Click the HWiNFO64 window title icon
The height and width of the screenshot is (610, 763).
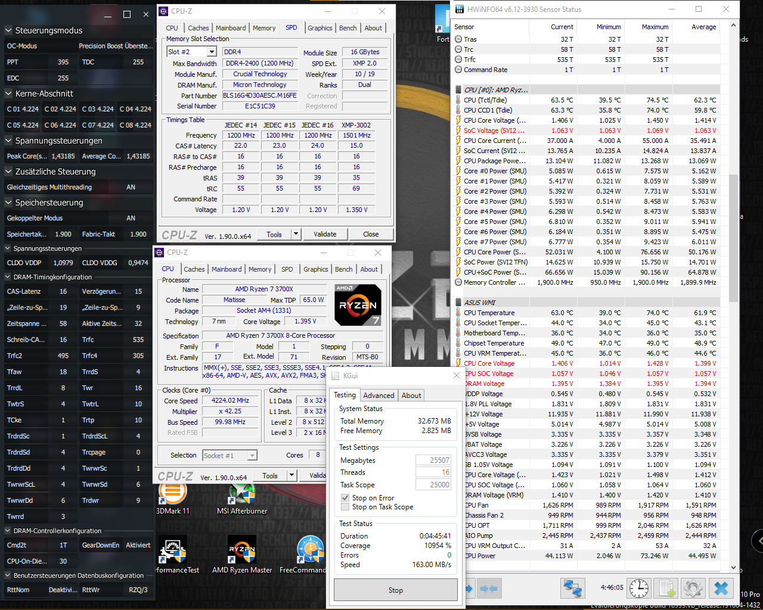point(459,9)
